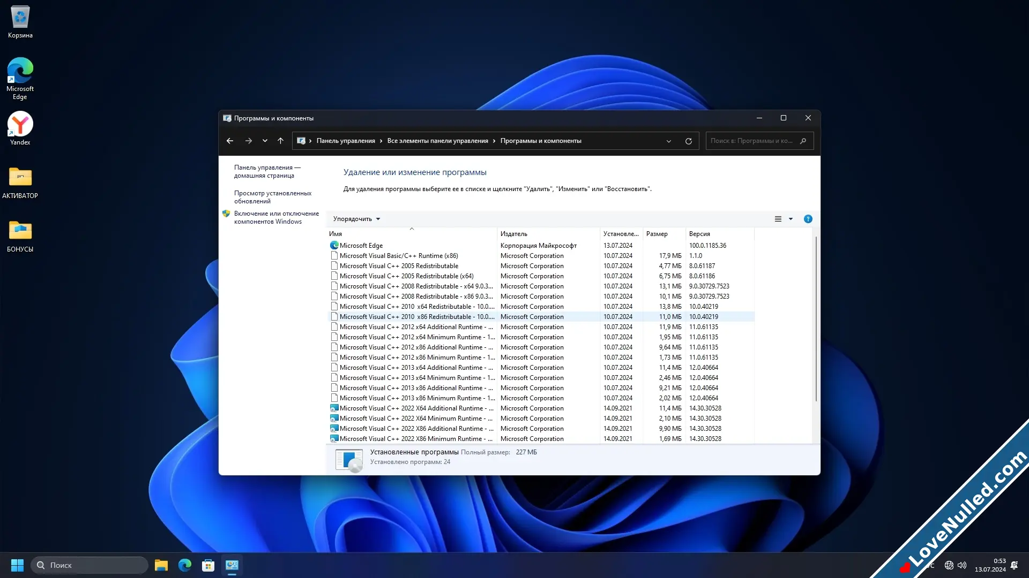Open Включение или отключение компонентов Windows link
Viewport: 1029px width, 578px height.
(x=276, y=217)
